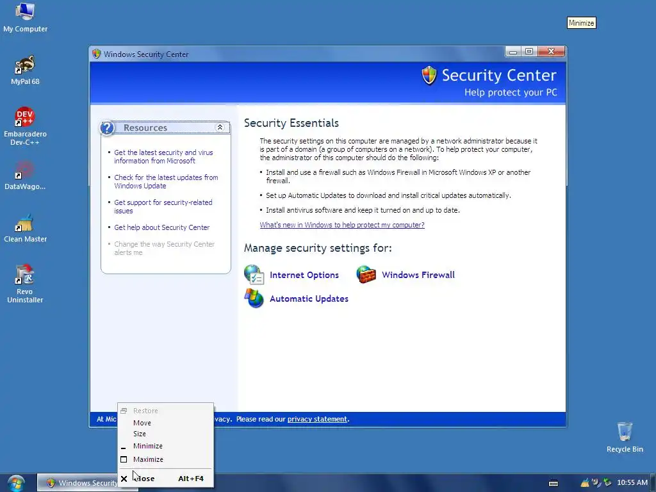Click 'Change the way Security Center alerts me'
Image resolution: width=656 pixels, height=492 pixels.
tap(165, 248)
